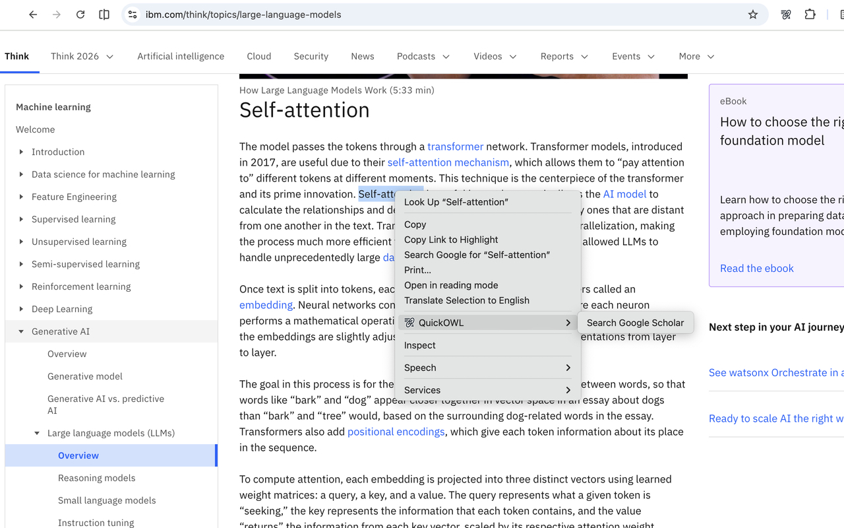View site information icon in address bar
Screen dimensions: 844x528
click(x=133, y=15)
